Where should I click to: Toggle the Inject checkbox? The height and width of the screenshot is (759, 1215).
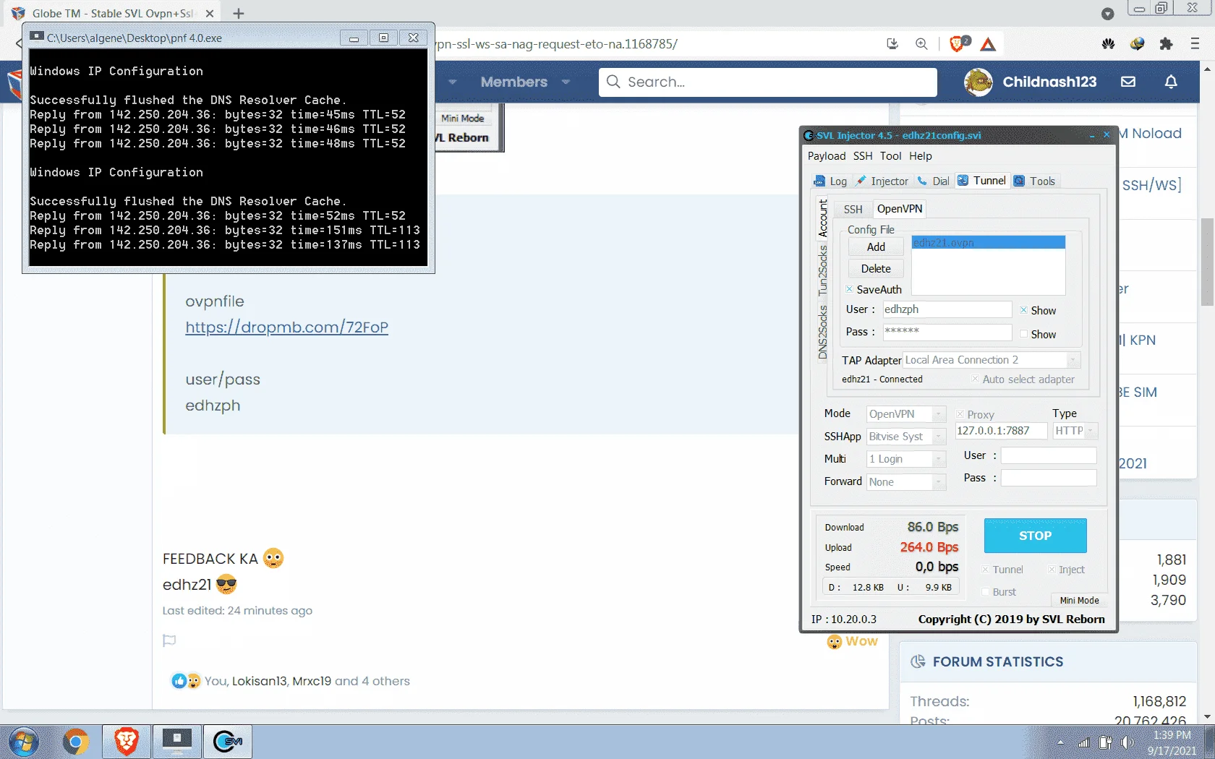pyautogui.click(x=1052, y=570)
